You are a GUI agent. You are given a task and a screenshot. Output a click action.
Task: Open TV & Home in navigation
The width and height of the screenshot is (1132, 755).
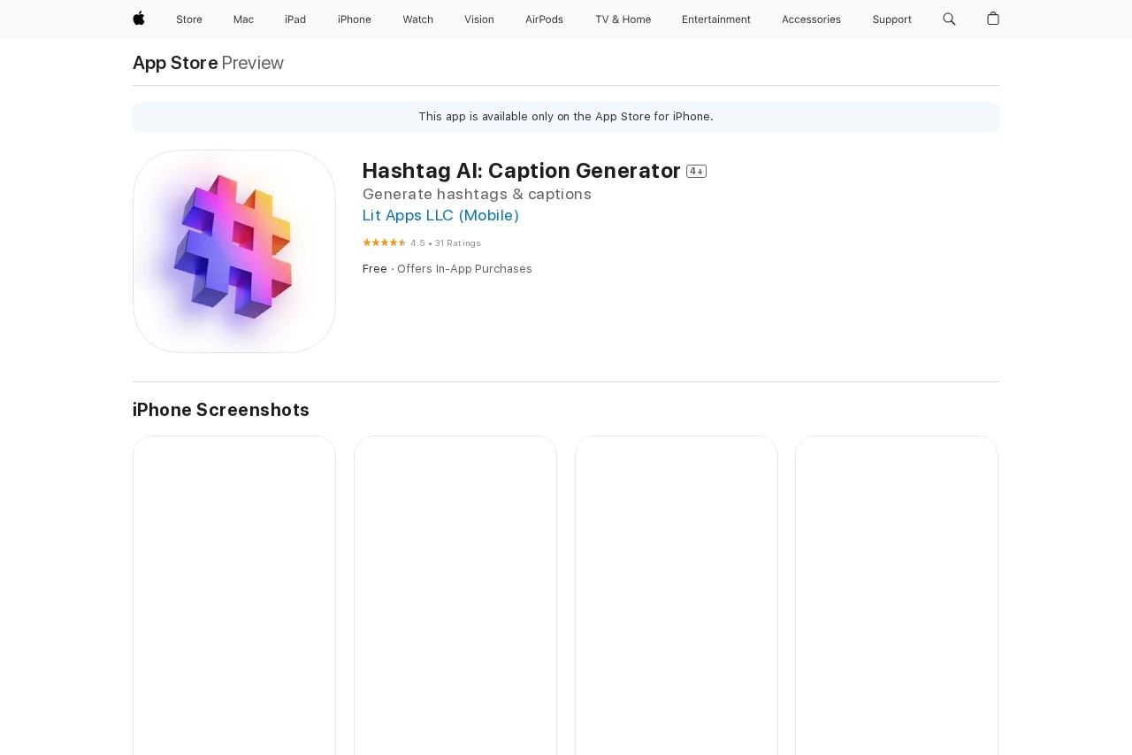click(x=623, y=19)
